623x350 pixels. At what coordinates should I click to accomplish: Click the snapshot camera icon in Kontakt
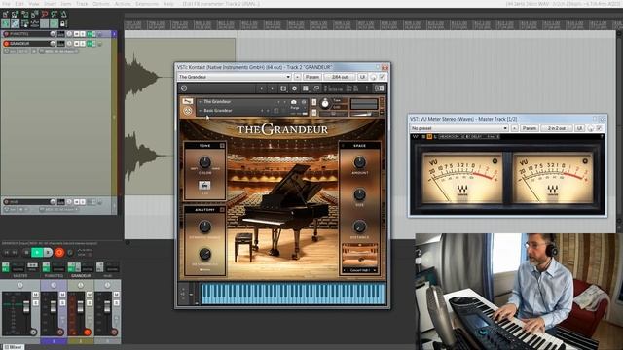293,102
